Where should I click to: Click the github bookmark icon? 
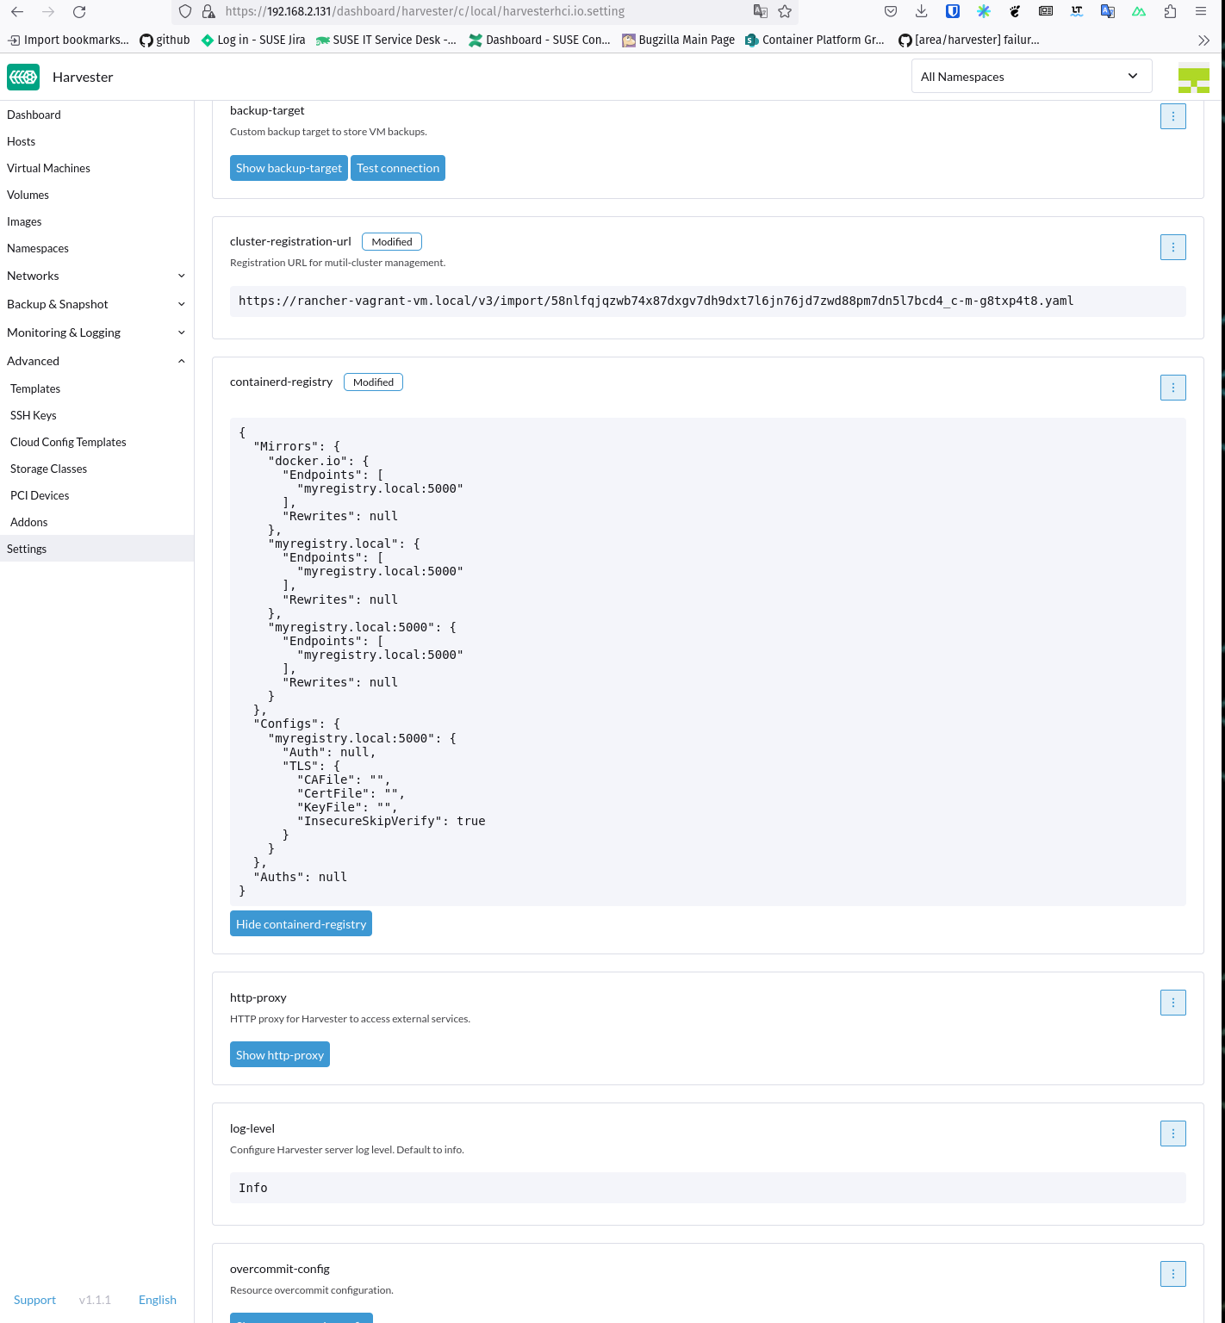[x=146, y=40]
